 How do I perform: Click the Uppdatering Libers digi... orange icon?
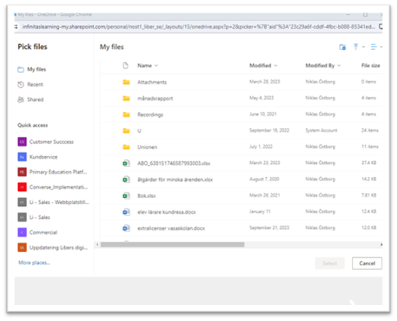[x=22, y=248]
